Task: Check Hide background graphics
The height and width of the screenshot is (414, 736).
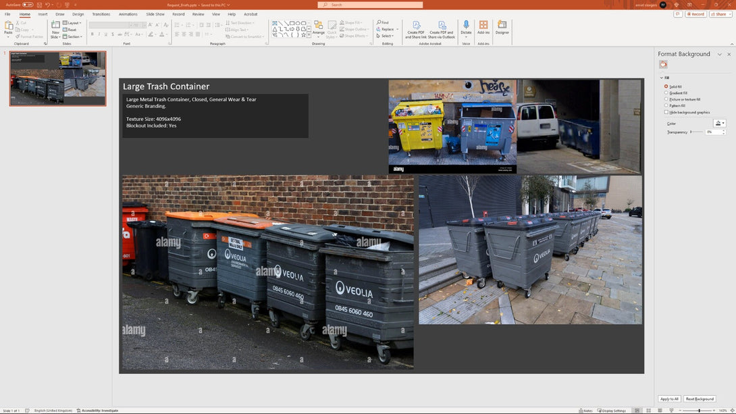Action: point(666,112)
